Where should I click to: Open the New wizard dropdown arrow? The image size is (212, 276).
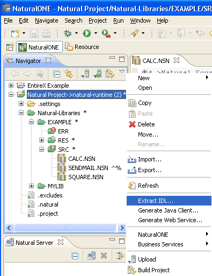pyautogui.click(x=24, y=33)
